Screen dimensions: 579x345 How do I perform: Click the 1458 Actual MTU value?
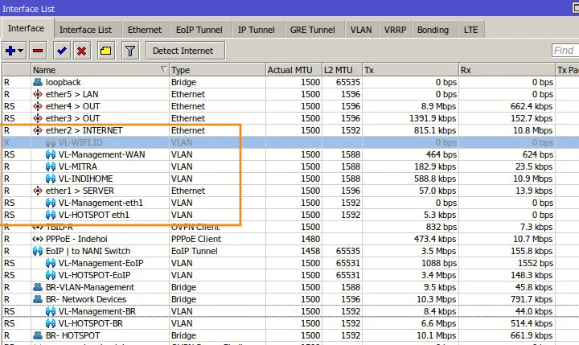[310, 251]
